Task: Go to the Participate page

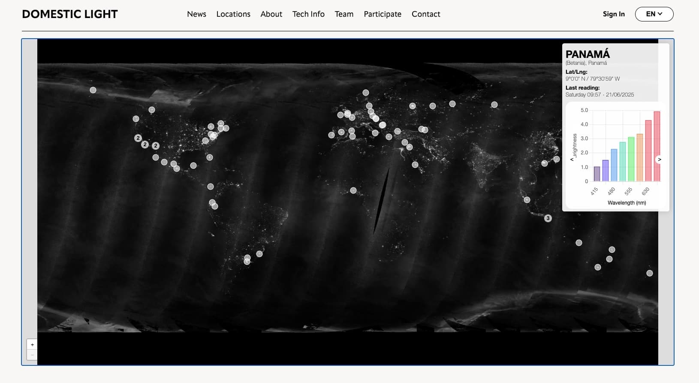Action: coord(383,14)
